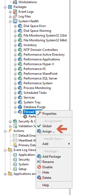The height and width of the screenshot is (195, 102).
Task: Click the Performance Hyper-V package icon
Action: tap(20, 64)
